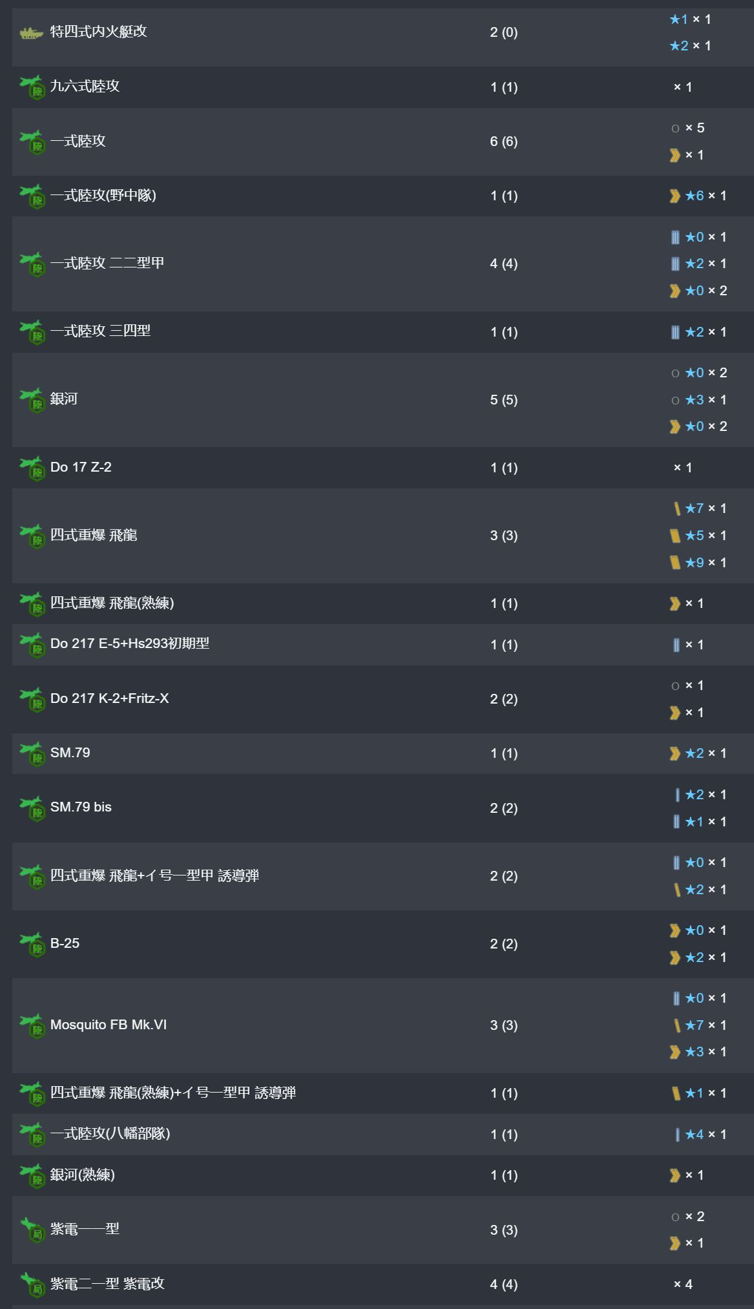Screen dimensions: 754x1309
Task: Click the Mosquito FB Mk.VI aircraft icon
Action: coord(32,1025)
